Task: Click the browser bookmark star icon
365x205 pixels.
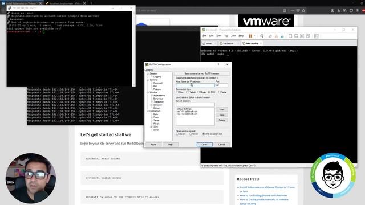Action: 303,10
